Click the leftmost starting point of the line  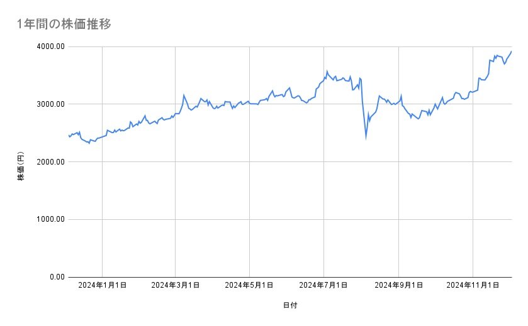pyautogui.click(x=68, y=135)
